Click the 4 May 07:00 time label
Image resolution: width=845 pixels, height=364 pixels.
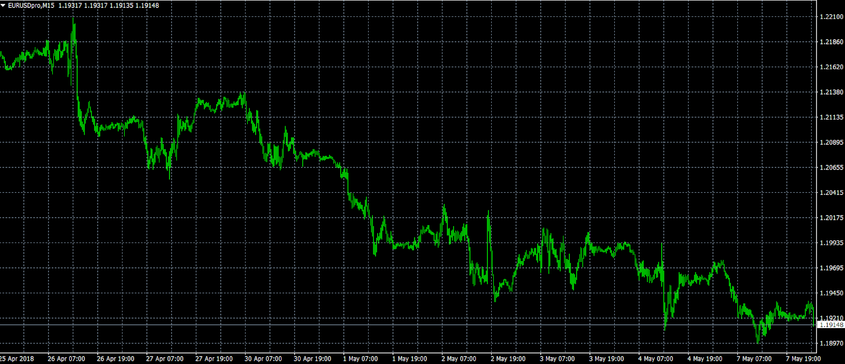point(656,359)
